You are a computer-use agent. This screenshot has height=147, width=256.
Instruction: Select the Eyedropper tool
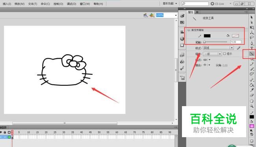click(x=252, y=90)
